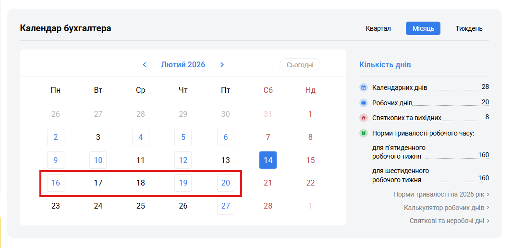This screenshot has height=248, width=512.
Task: Click the working days briefcase icon
Action: point(364,103)
